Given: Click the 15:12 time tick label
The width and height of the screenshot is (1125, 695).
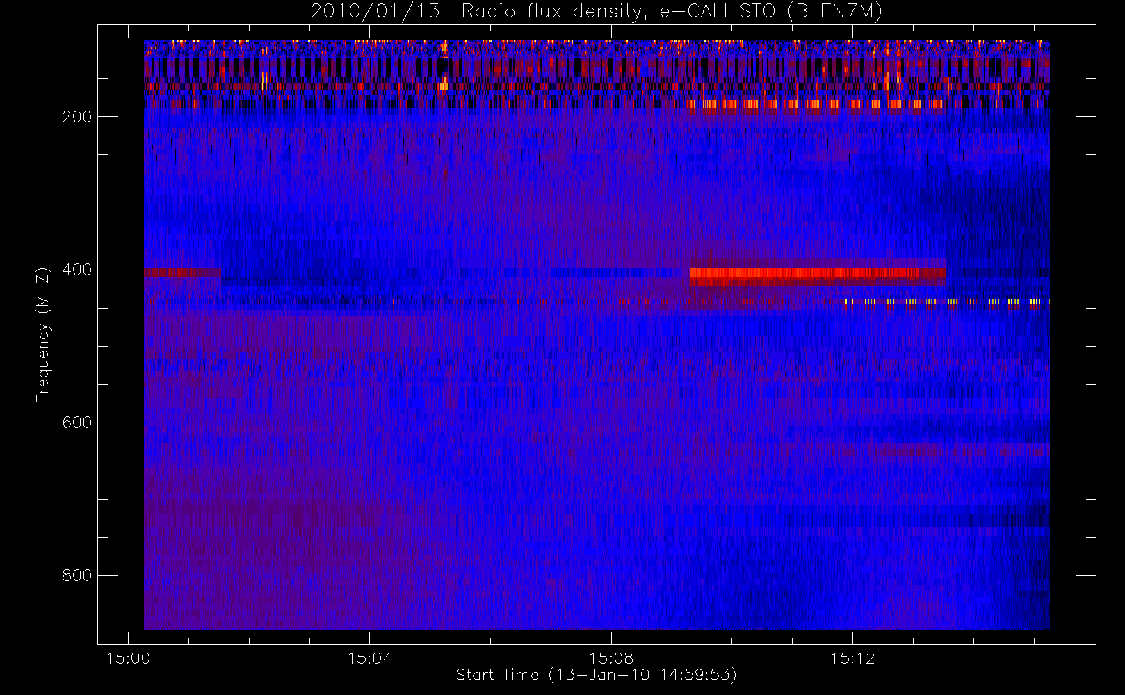Looking at the screenshot, I should [x=852, y=658].
